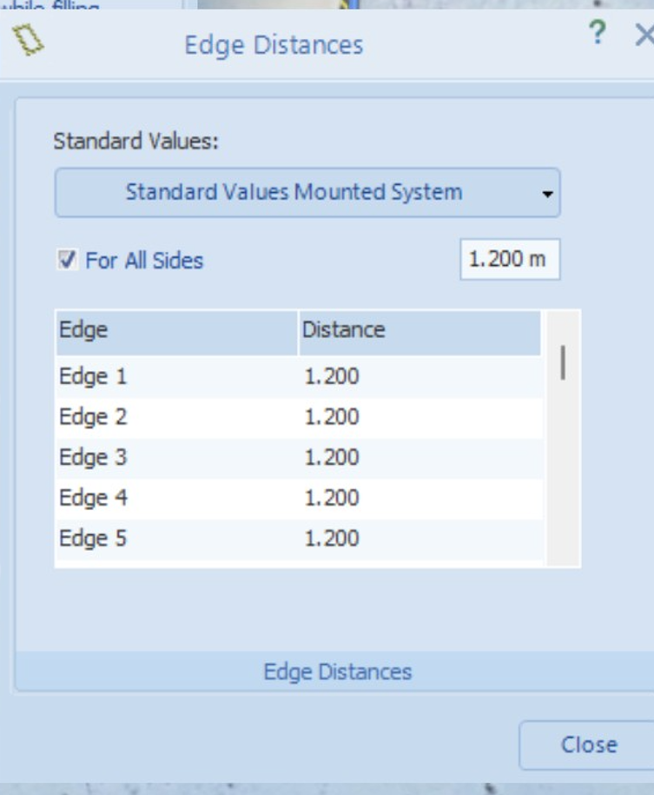The image size is (654, 795).
Task: Select the Edge 2 row label
Action: point(93,417)
